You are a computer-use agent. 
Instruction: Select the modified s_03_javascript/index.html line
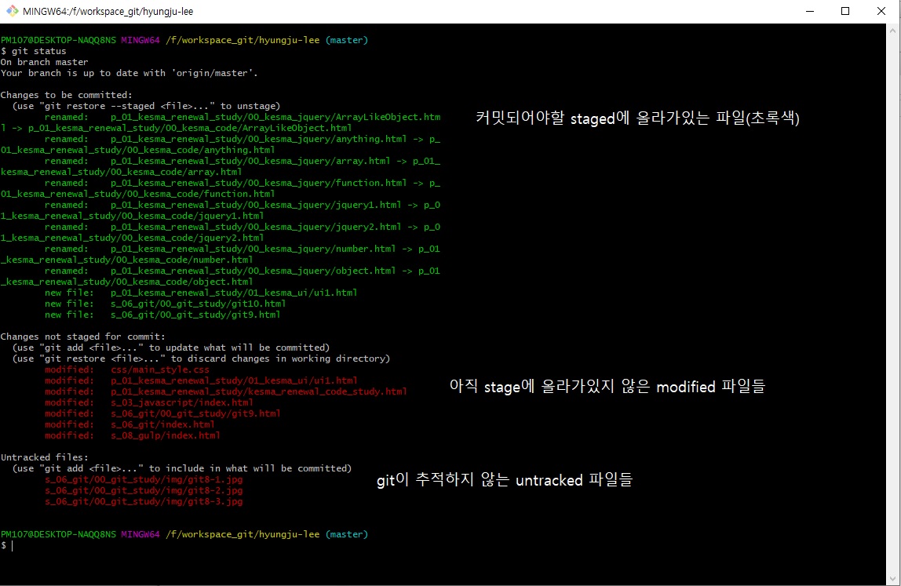pyautogui.click(x=181, y=402)
